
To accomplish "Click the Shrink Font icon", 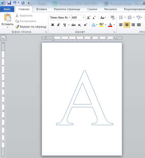I will 94,18.
